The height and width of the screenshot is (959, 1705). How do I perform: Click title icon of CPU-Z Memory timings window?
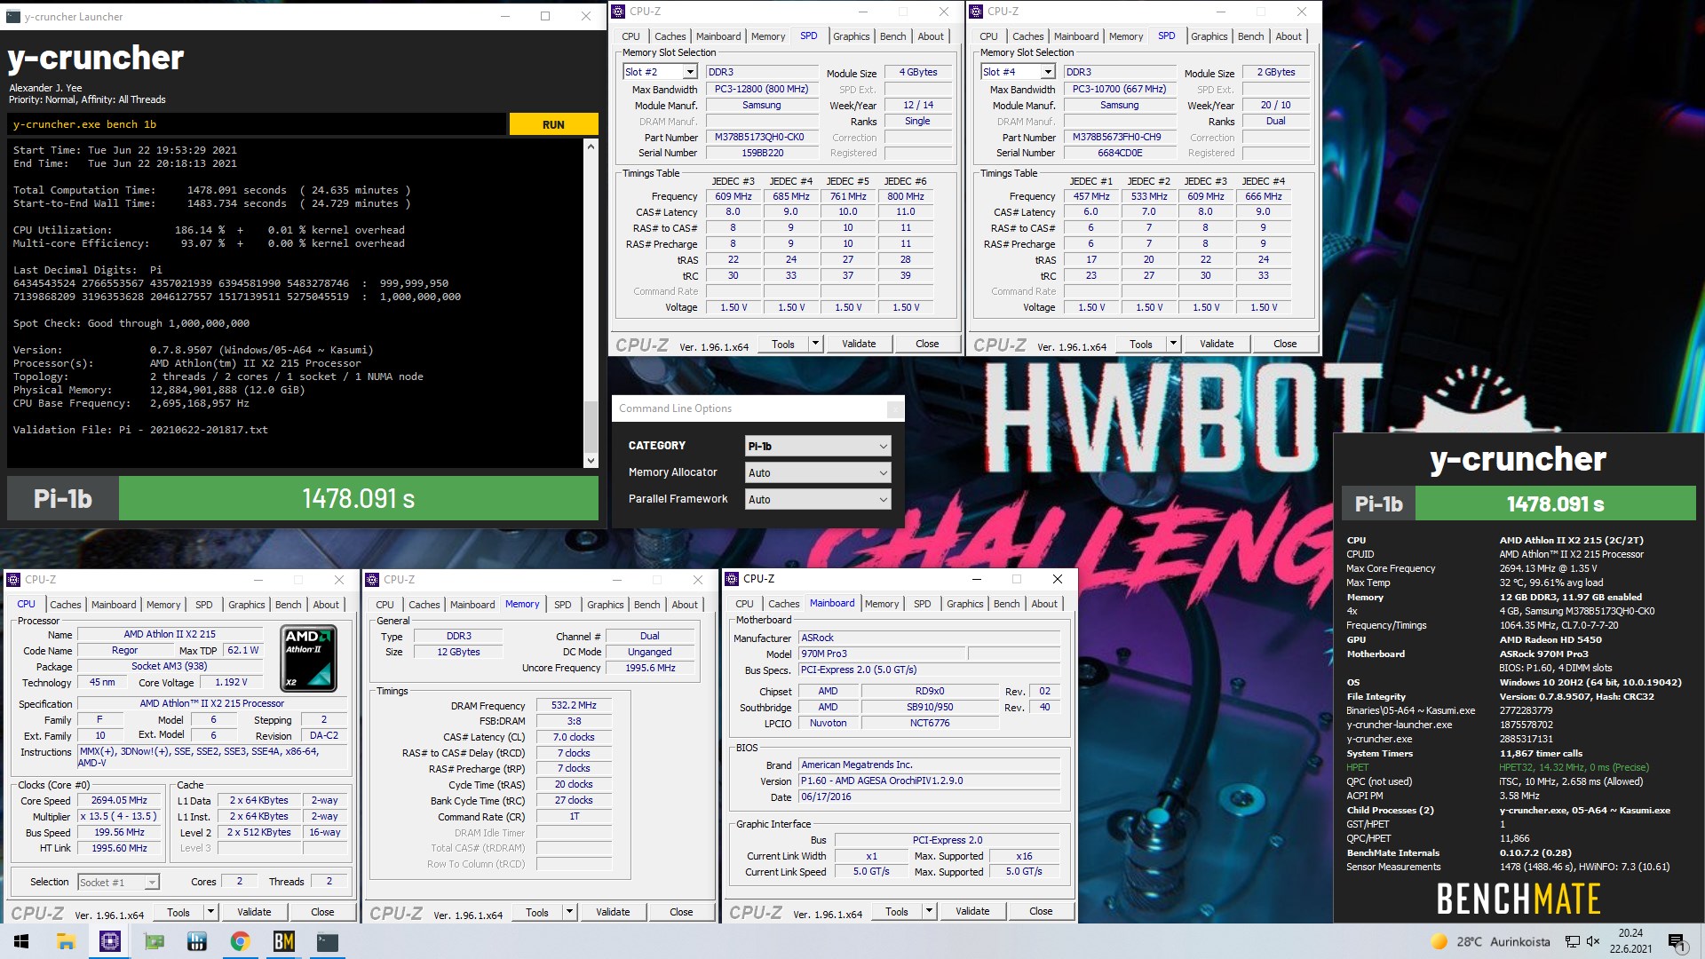pos(373,580)
